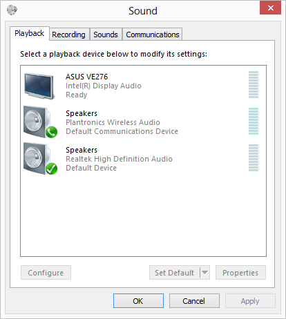The image size is (286, 319).
Task: Click the Realtek speaker icon
Action: pyautogui.click(x=39, y=158)
